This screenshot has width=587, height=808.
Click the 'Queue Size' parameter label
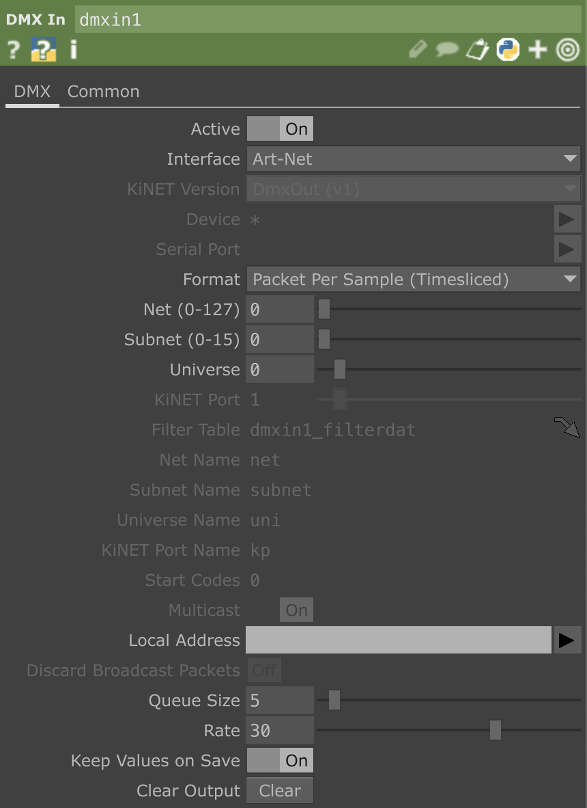(x=194, y=700)
